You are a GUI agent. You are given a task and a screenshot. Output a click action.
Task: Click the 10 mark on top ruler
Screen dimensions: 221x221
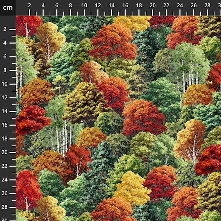[x=84, y=6]
